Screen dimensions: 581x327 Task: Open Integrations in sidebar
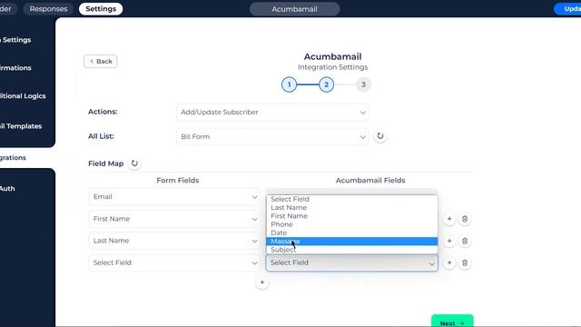[x=14, y=157]
